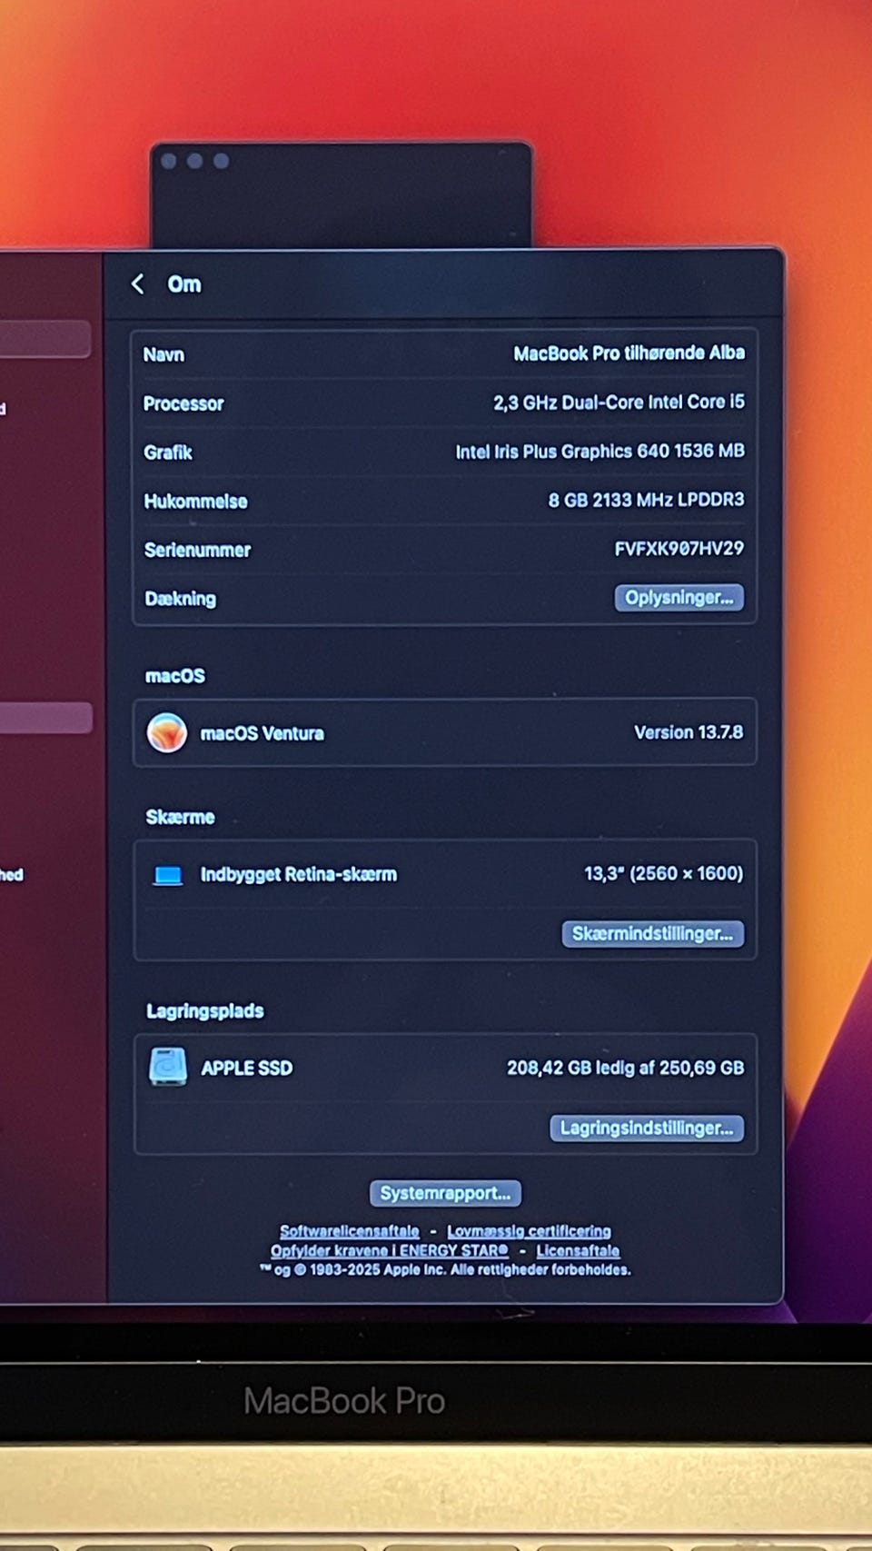Open the Softwarelicensaftale link
The image size is (872, 1551).
pos(350,1231)
